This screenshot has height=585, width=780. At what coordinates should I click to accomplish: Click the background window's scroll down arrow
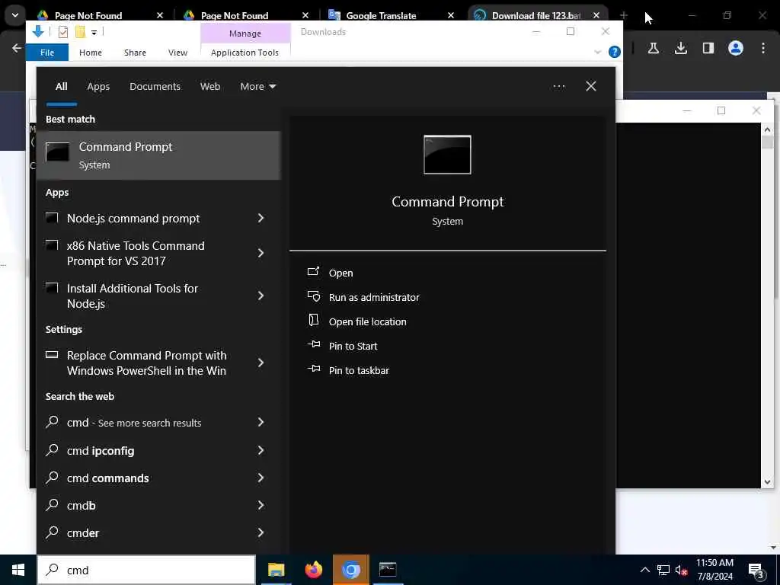[767, 481]
